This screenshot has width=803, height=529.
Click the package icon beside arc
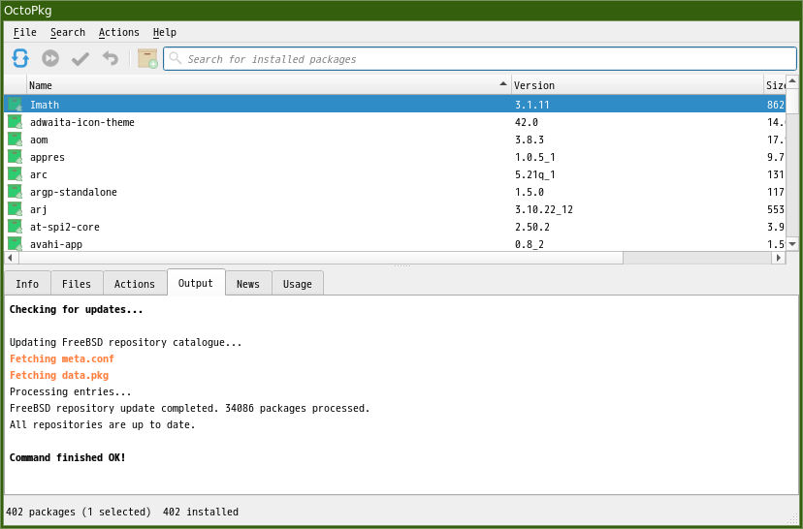coord(15,174)
